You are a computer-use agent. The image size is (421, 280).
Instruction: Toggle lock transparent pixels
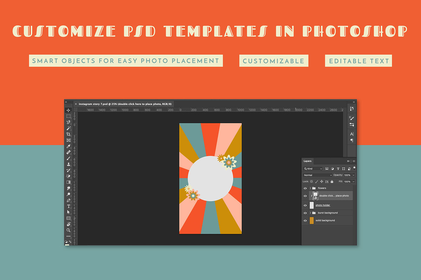coord(312,182)
